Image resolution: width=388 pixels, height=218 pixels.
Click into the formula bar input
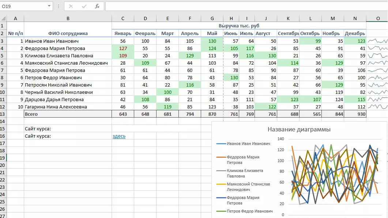(x=246, y=6)
